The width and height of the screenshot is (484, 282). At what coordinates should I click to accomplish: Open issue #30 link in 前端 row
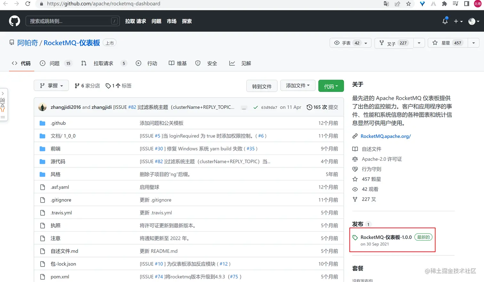(x=159, y=149)
